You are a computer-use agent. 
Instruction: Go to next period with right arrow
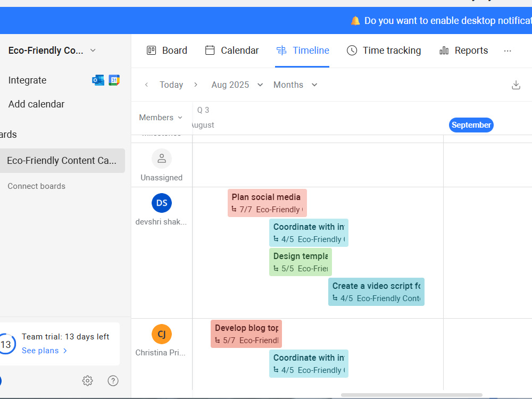click(195, 85)
